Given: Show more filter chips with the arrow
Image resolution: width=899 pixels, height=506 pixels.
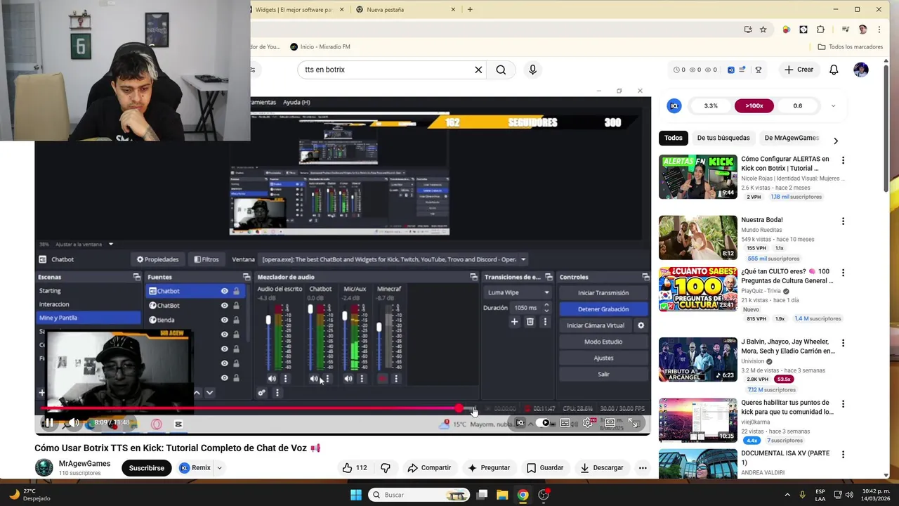Looking at the screenshot, I should coord(835,141).
